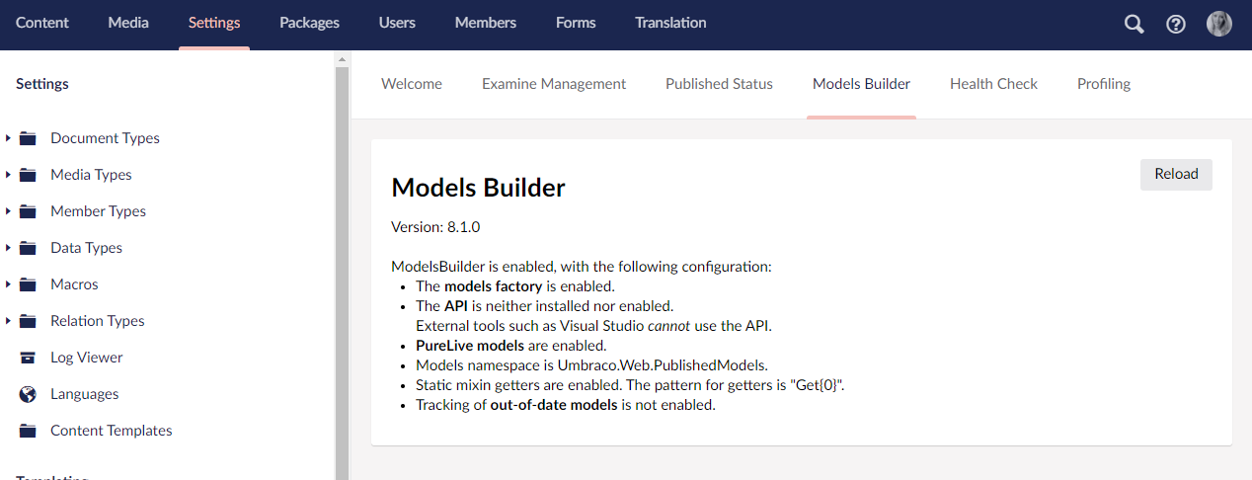The width and height of the screenshot is (1252, 480).
Task: Click the Macros folder icon
Action: point(29,284)
